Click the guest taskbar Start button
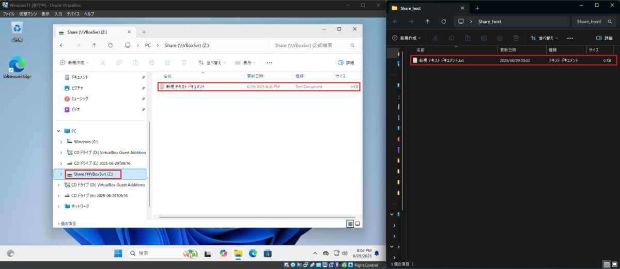The image size is (620, 269). point(118,253)
